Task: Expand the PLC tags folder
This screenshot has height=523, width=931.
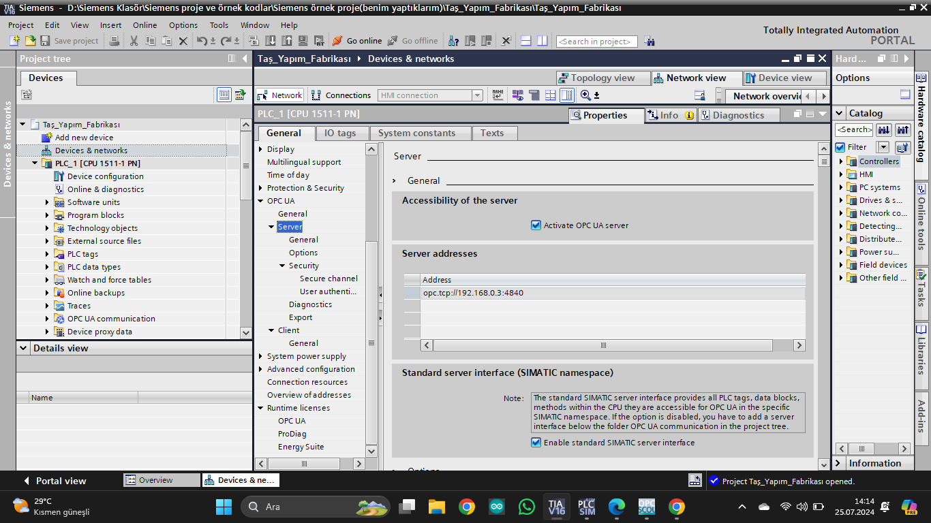Action: (x=47, y=254)
